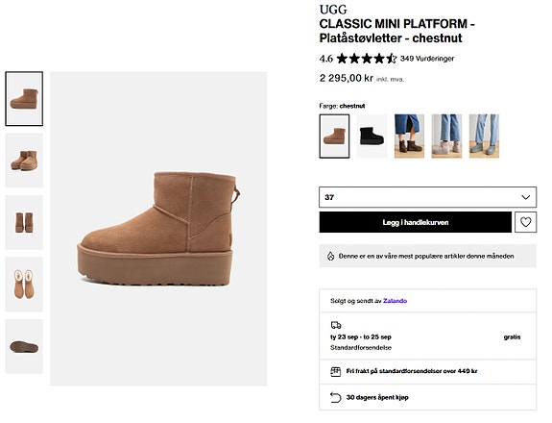Click the star rating icons

[x=367, y=59]
